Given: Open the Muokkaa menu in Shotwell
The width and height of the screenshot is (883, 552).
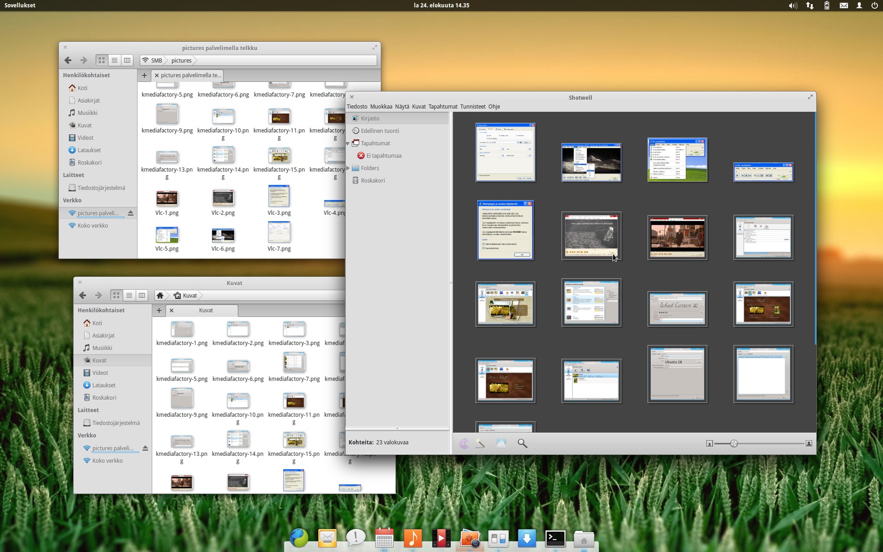Looking at the screenshot, I should (381, 106).
